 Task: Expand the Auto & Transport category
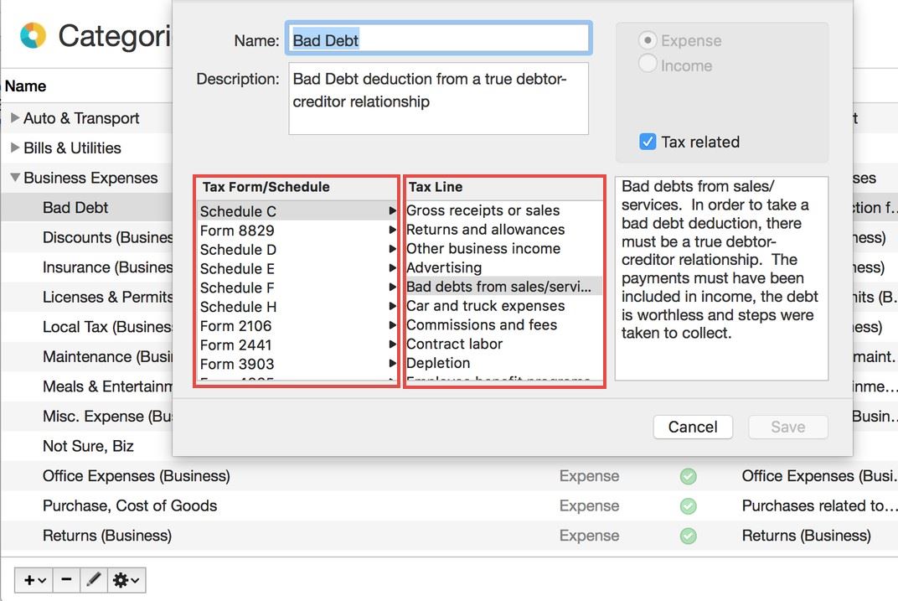pyautogui.click(x=15, y=118)
